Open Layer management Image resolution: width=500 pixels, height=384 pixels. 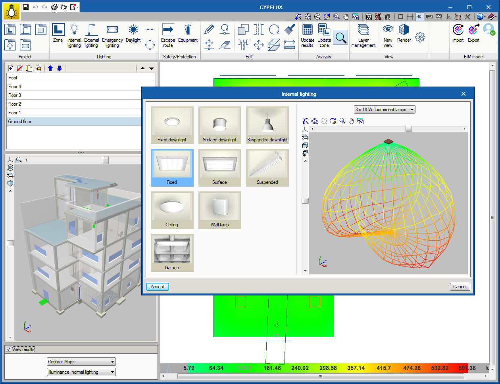pyautogui.click(x=363, y=36)
